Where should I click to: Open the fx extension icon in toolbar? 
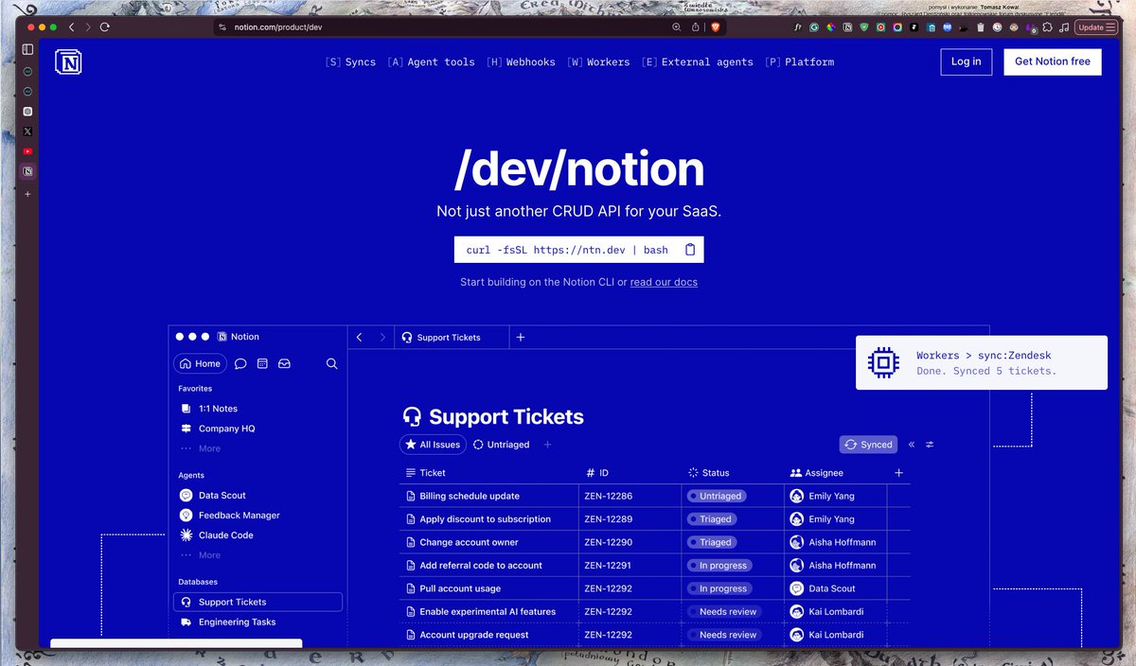[798, 27]
